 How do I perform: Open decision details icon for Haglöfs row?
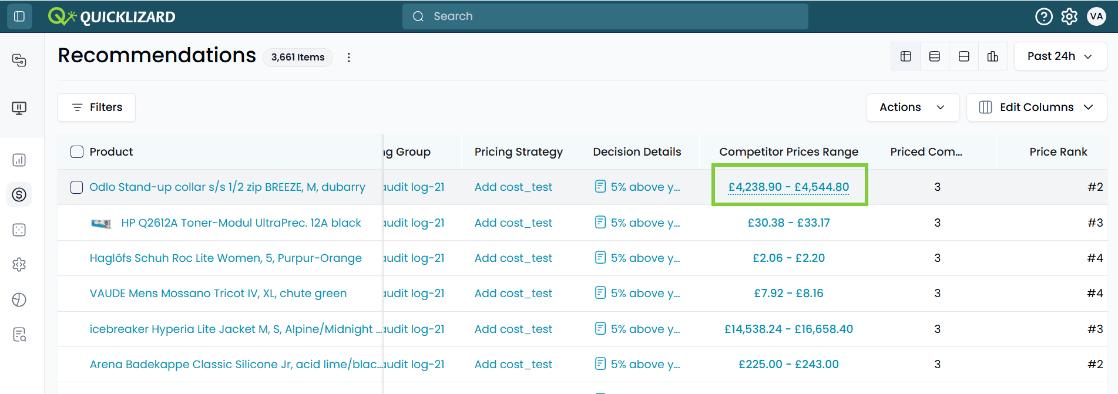tap(600, 257)
